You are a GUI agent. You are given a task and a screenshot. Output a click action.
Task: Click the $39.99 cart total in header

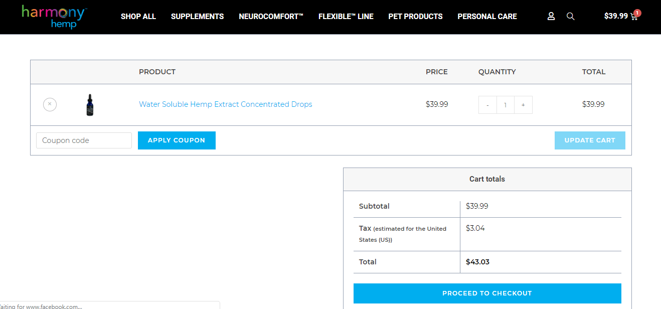point(616,16)
